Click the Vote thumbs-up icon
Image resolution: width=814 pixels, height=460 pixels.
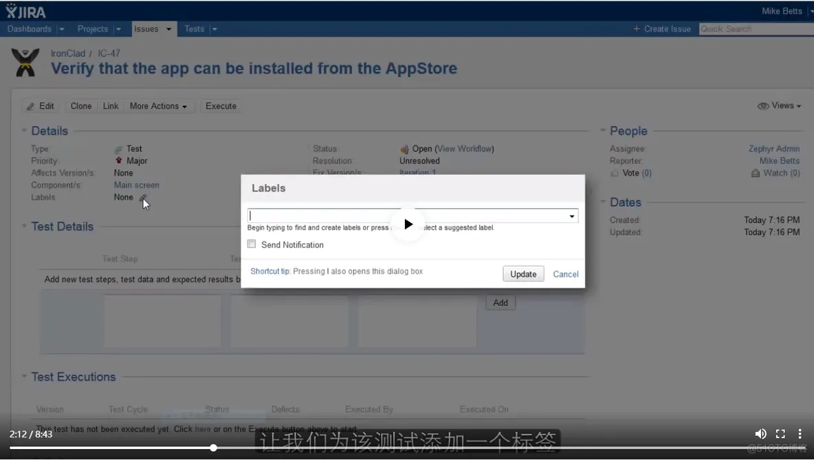point(615,173)
